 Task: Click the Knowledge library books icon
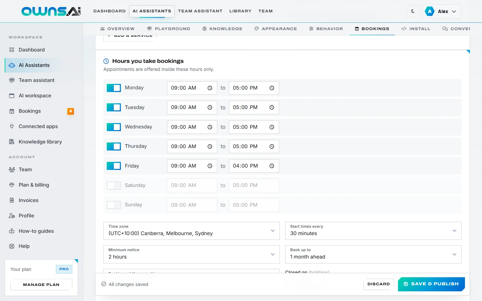point(12,142)
